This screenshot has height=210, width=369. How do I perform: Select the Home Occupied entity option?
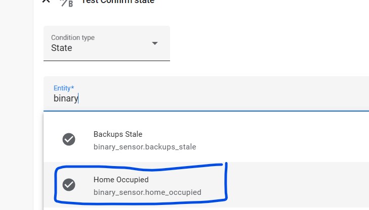click(121, 180)
